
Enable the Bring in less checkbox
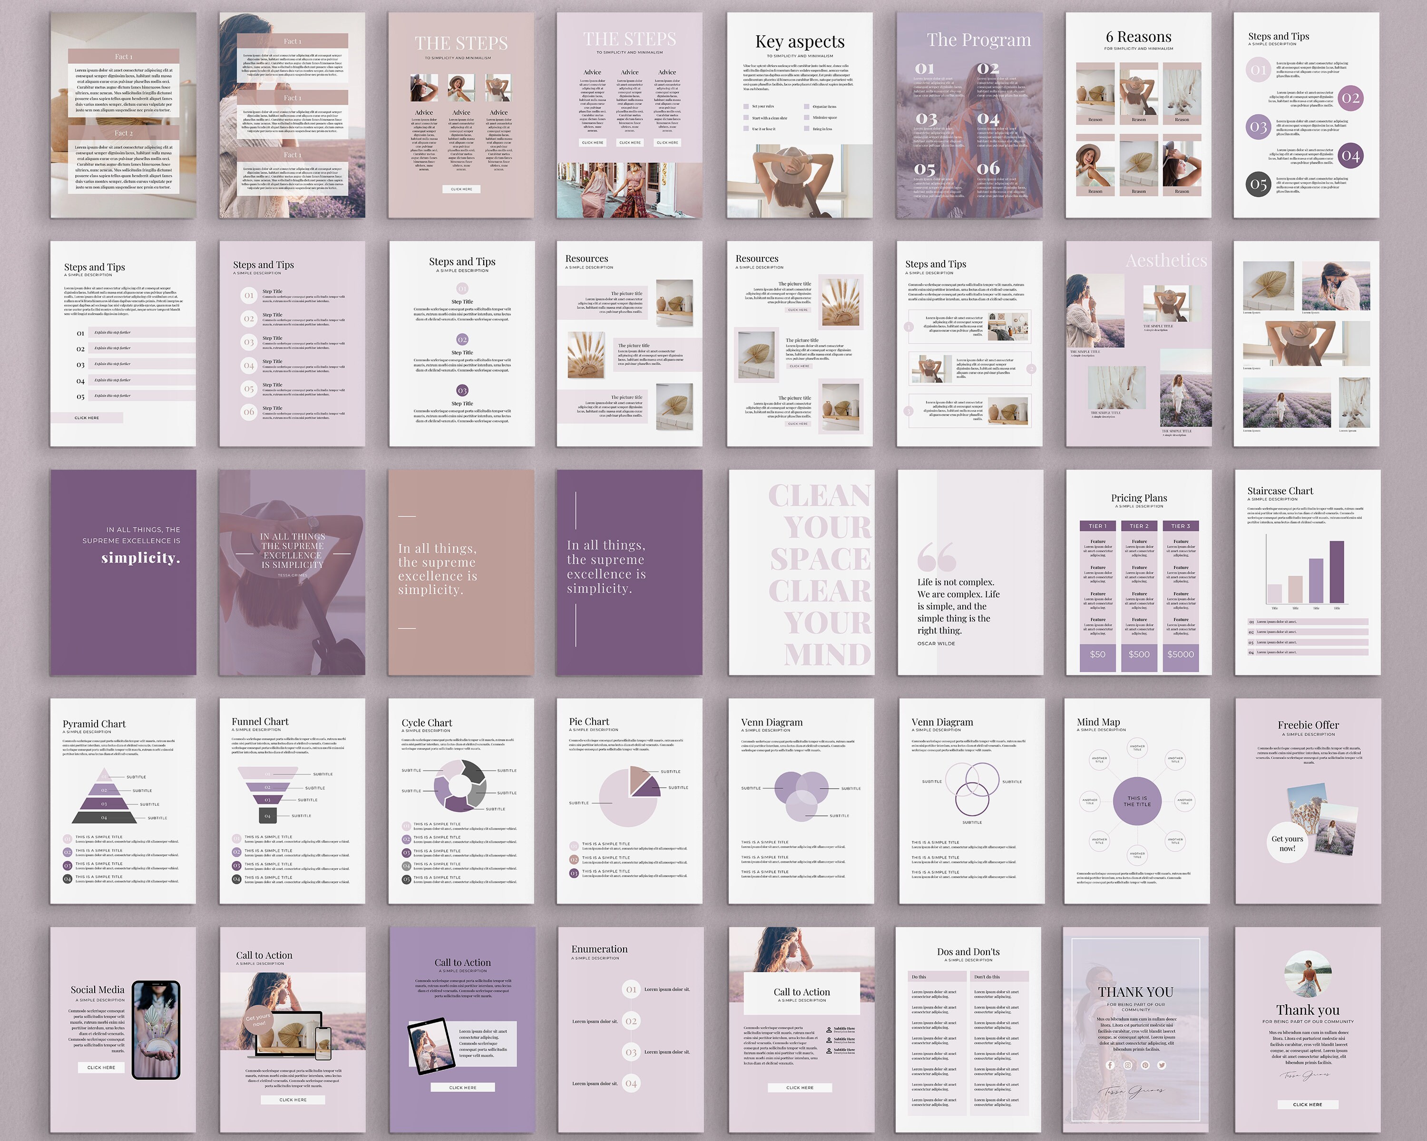click(x=807, y=129)
